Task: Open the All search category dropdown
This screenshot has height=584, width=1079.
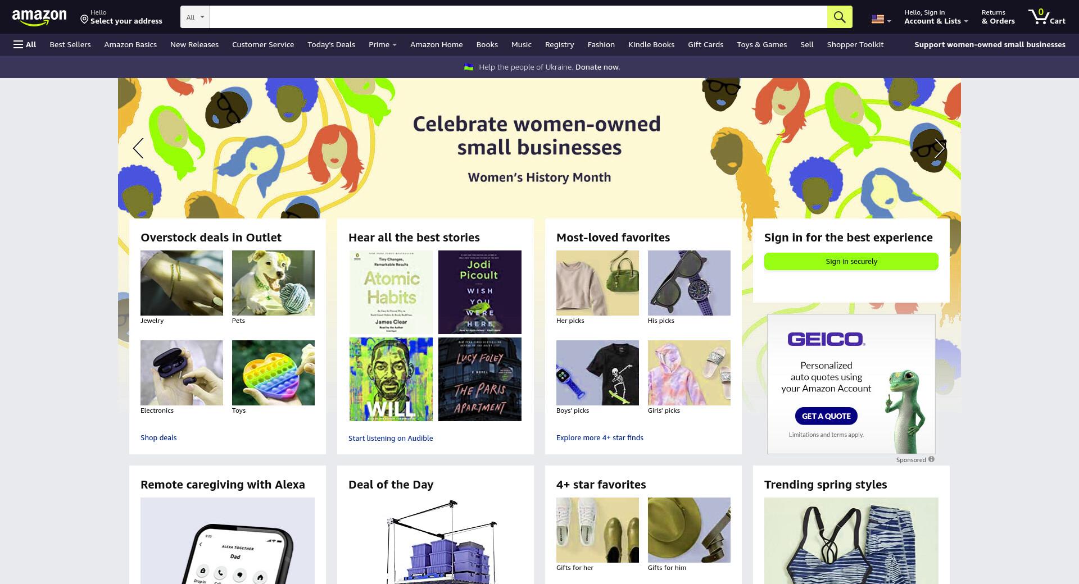Action: 195,17
